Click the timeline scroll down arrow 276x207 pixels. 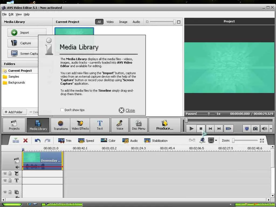click(272, 195)
